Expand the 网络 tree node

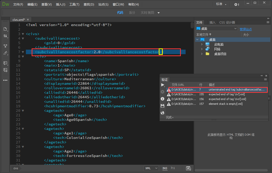tap(202, 49)
